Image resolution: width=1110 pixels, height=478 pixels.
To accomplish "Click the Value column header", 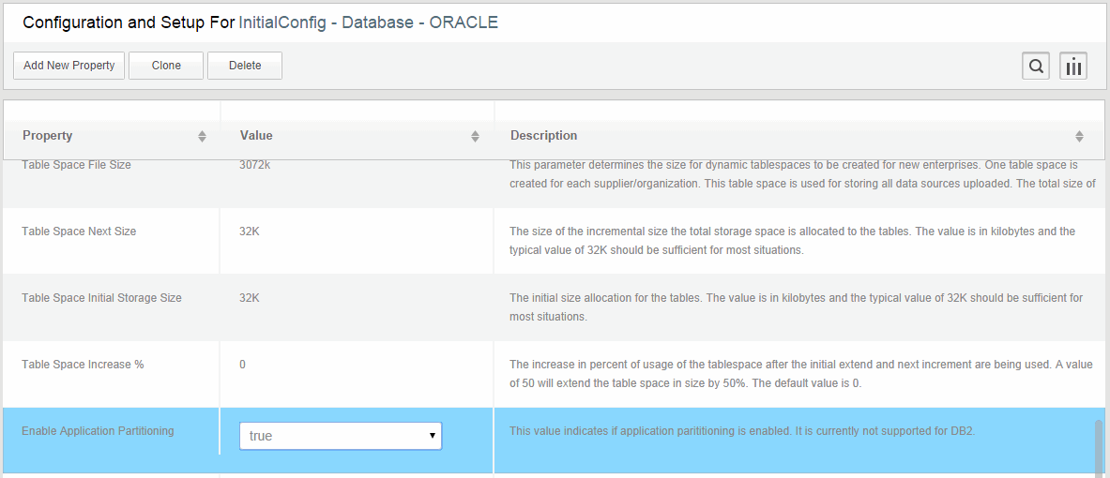I will click(x=256, y=135).
